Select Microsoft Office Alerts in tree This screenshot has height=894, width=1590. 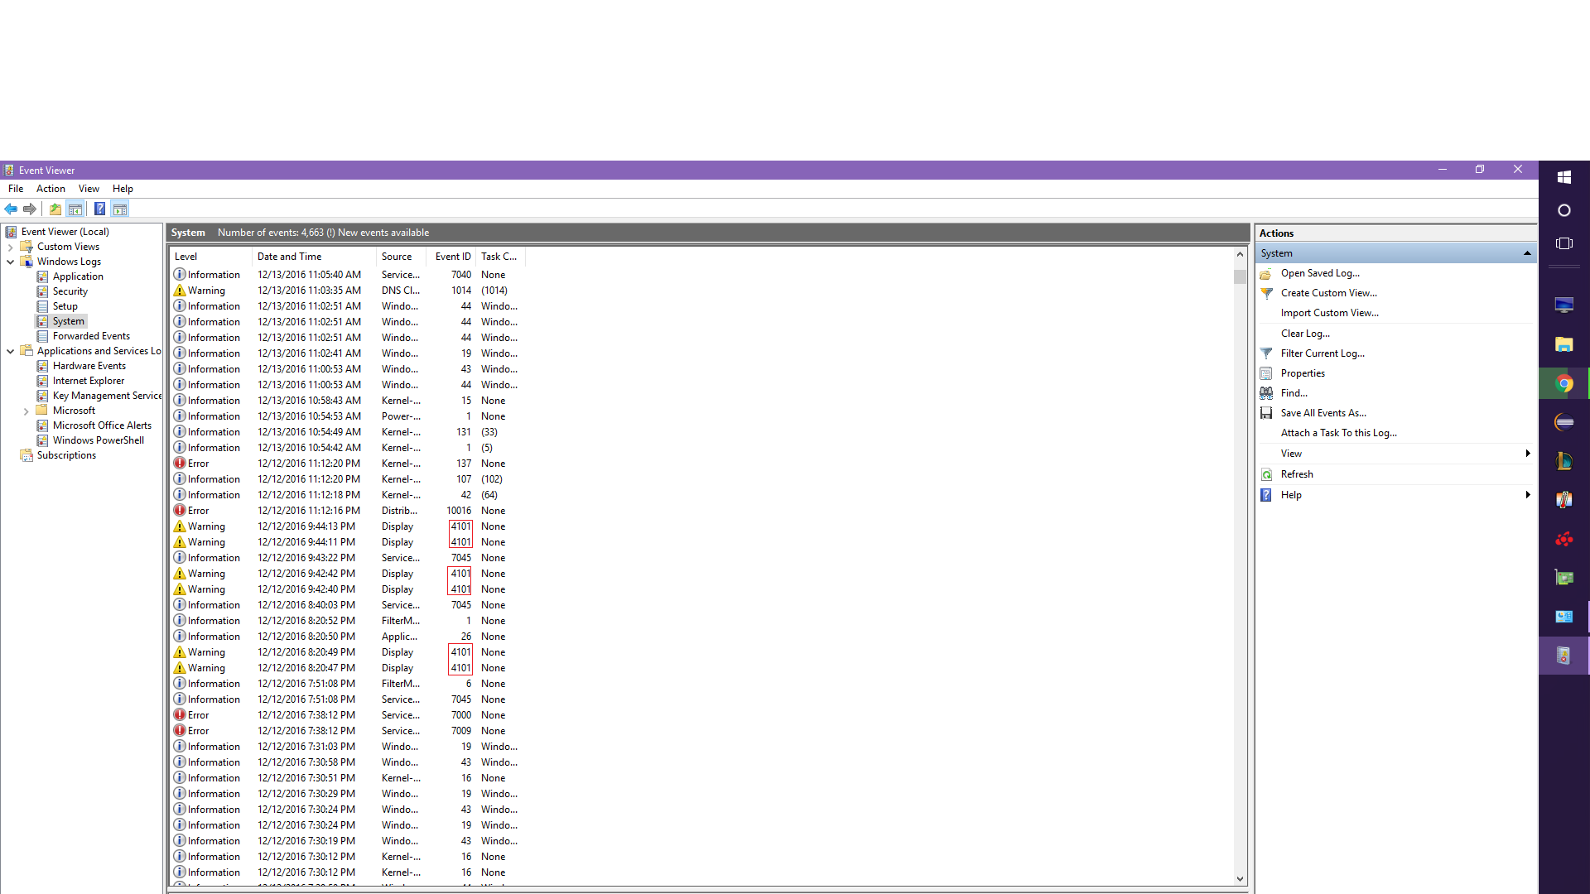102,425
